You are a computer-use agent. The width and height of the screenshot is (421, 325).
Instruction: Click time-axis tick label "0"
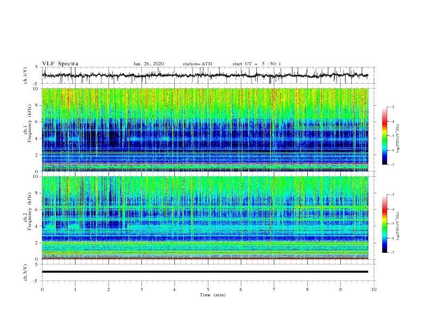[42, 289]
